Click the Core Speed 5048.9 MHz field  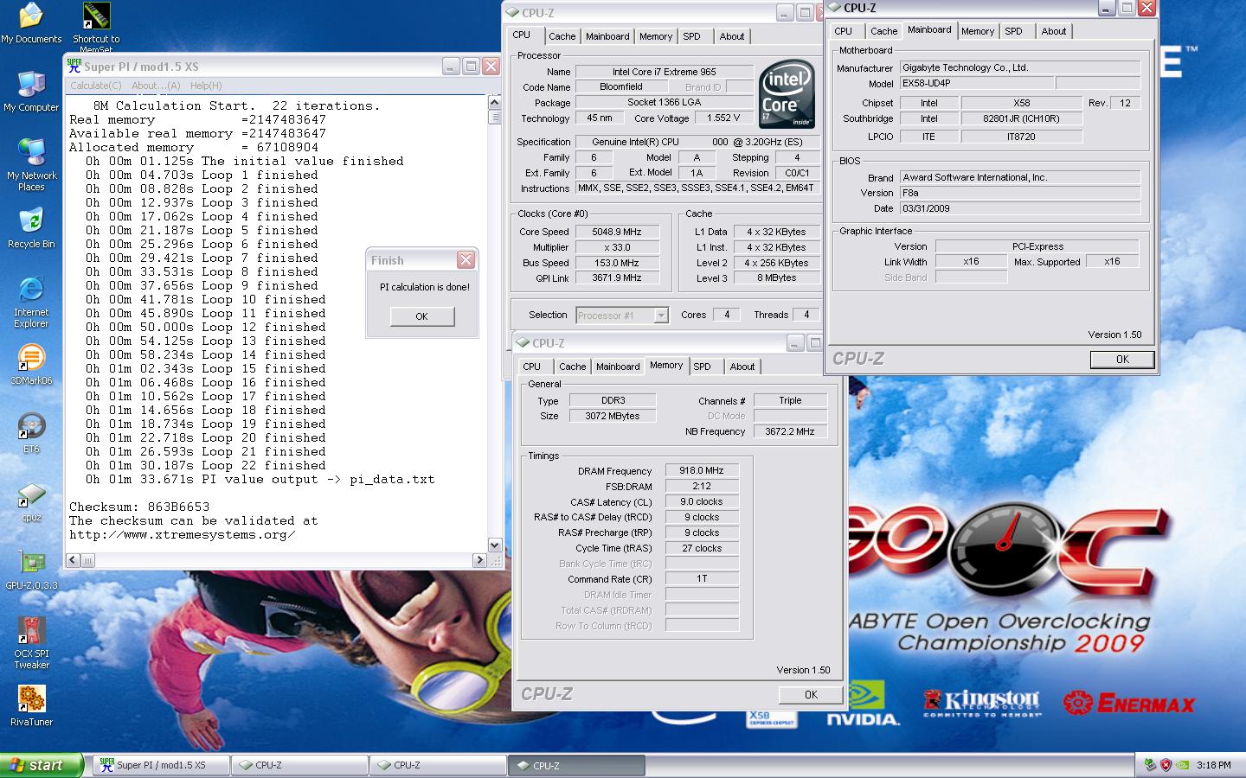click(x=616, y=232)
